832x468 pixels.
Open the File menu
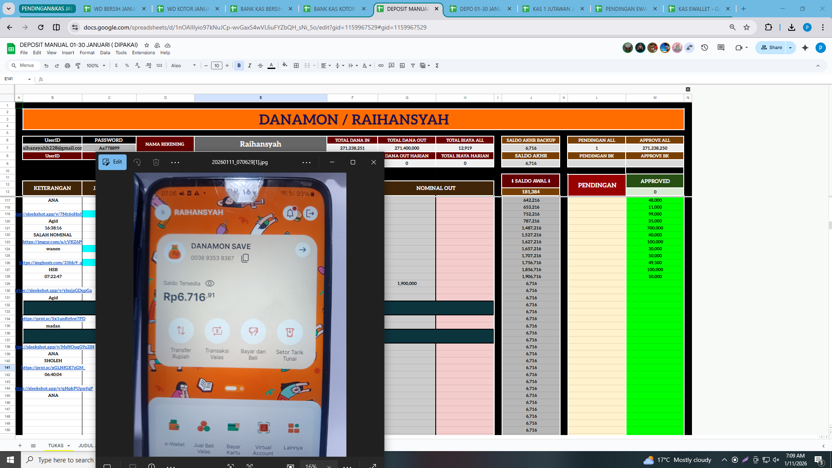point(24,53)
